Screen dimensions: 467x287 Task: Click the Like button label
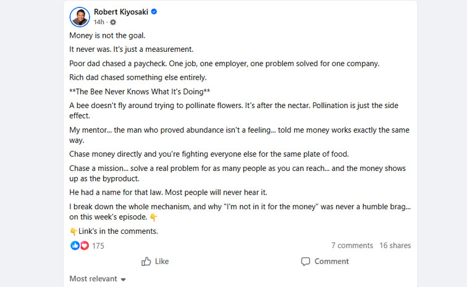coord(162,262)
